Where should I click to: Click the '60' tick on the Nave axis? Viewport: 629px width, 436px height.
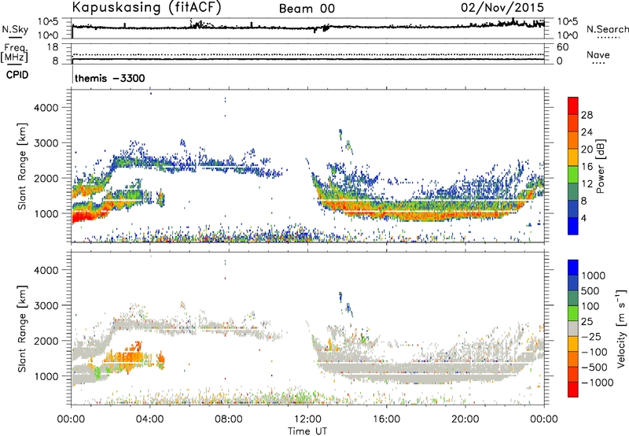[563, 47]
